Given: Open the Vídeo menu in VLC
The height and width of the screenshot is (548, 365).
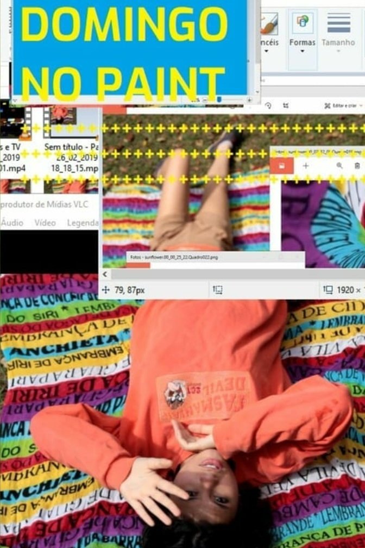Looking at the screenshot, I should click(x=45, y=223).
